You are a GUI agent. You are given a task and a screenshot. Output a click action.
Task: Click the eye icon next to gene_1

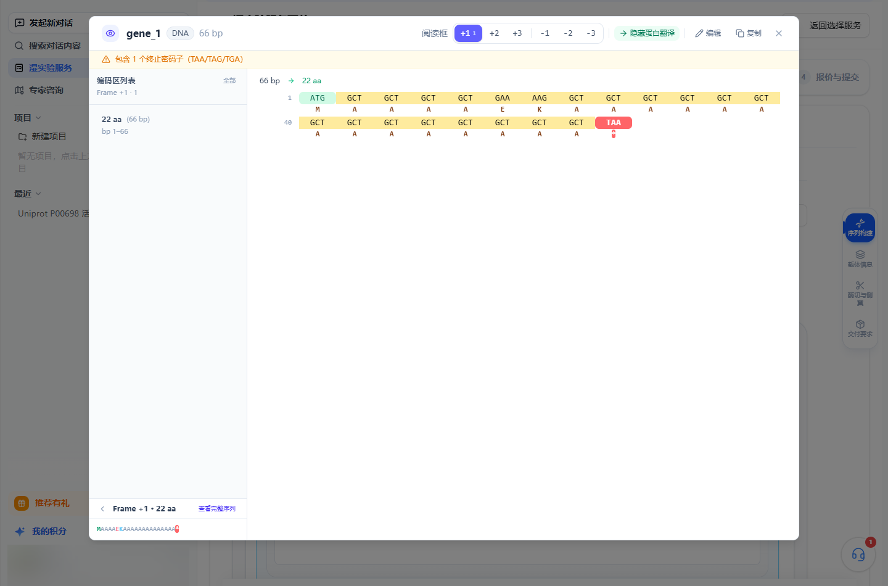(x=110, y=33)
